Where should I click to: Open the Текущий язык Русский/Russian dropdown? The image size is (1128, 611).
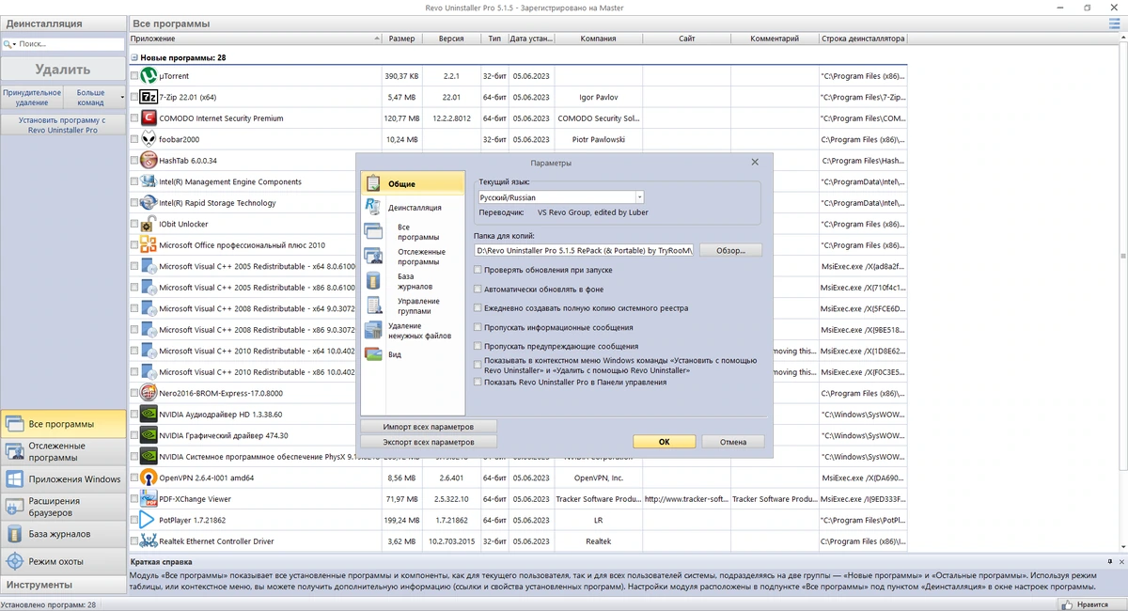click(639, 197)
